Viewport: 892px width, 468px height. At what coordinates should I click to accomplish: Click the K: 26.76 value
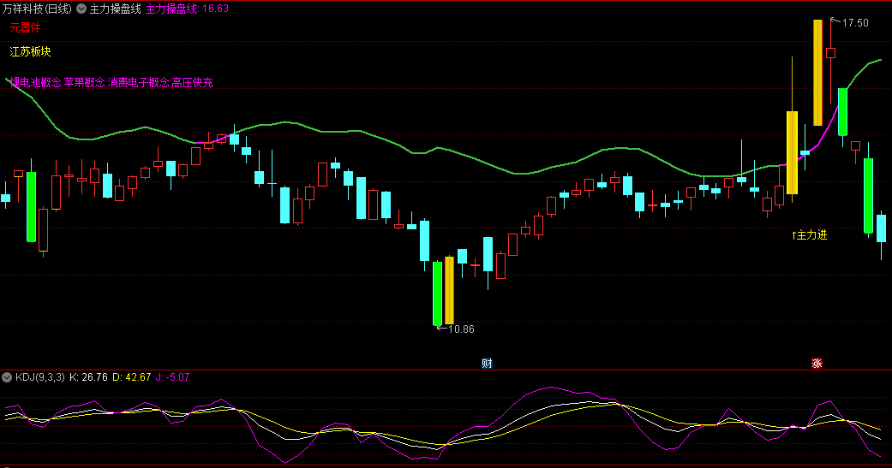pos(88,377)
